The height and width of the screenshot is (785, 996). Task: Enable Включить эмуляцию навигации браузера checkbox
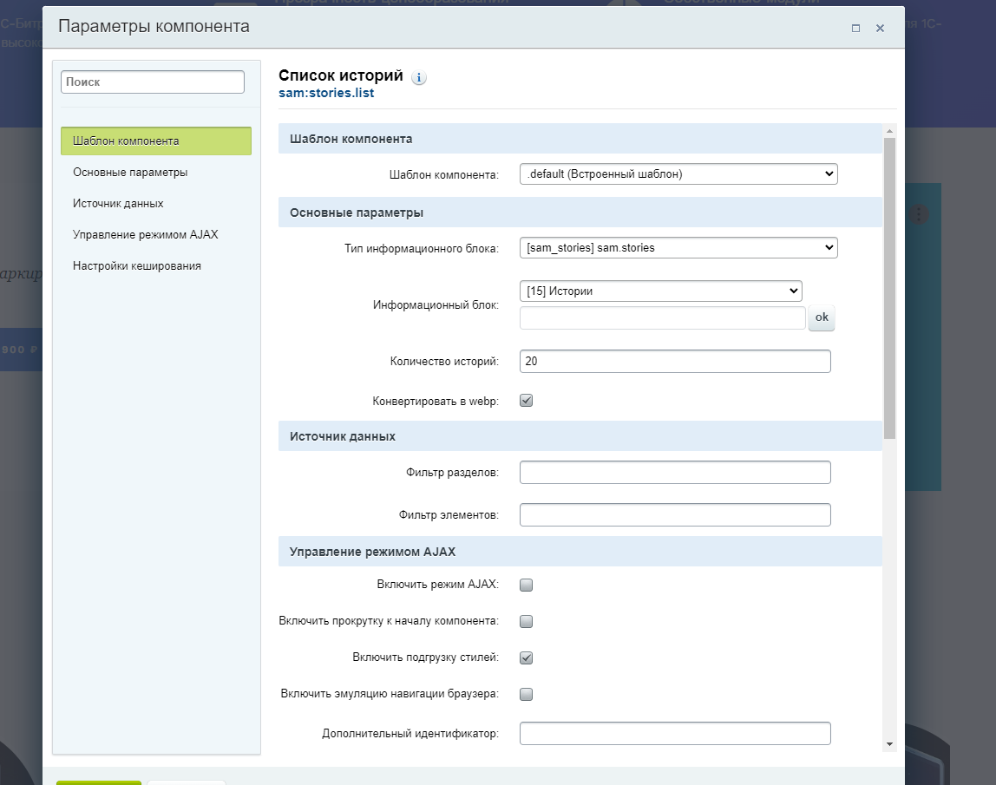(x=526, y=694)
